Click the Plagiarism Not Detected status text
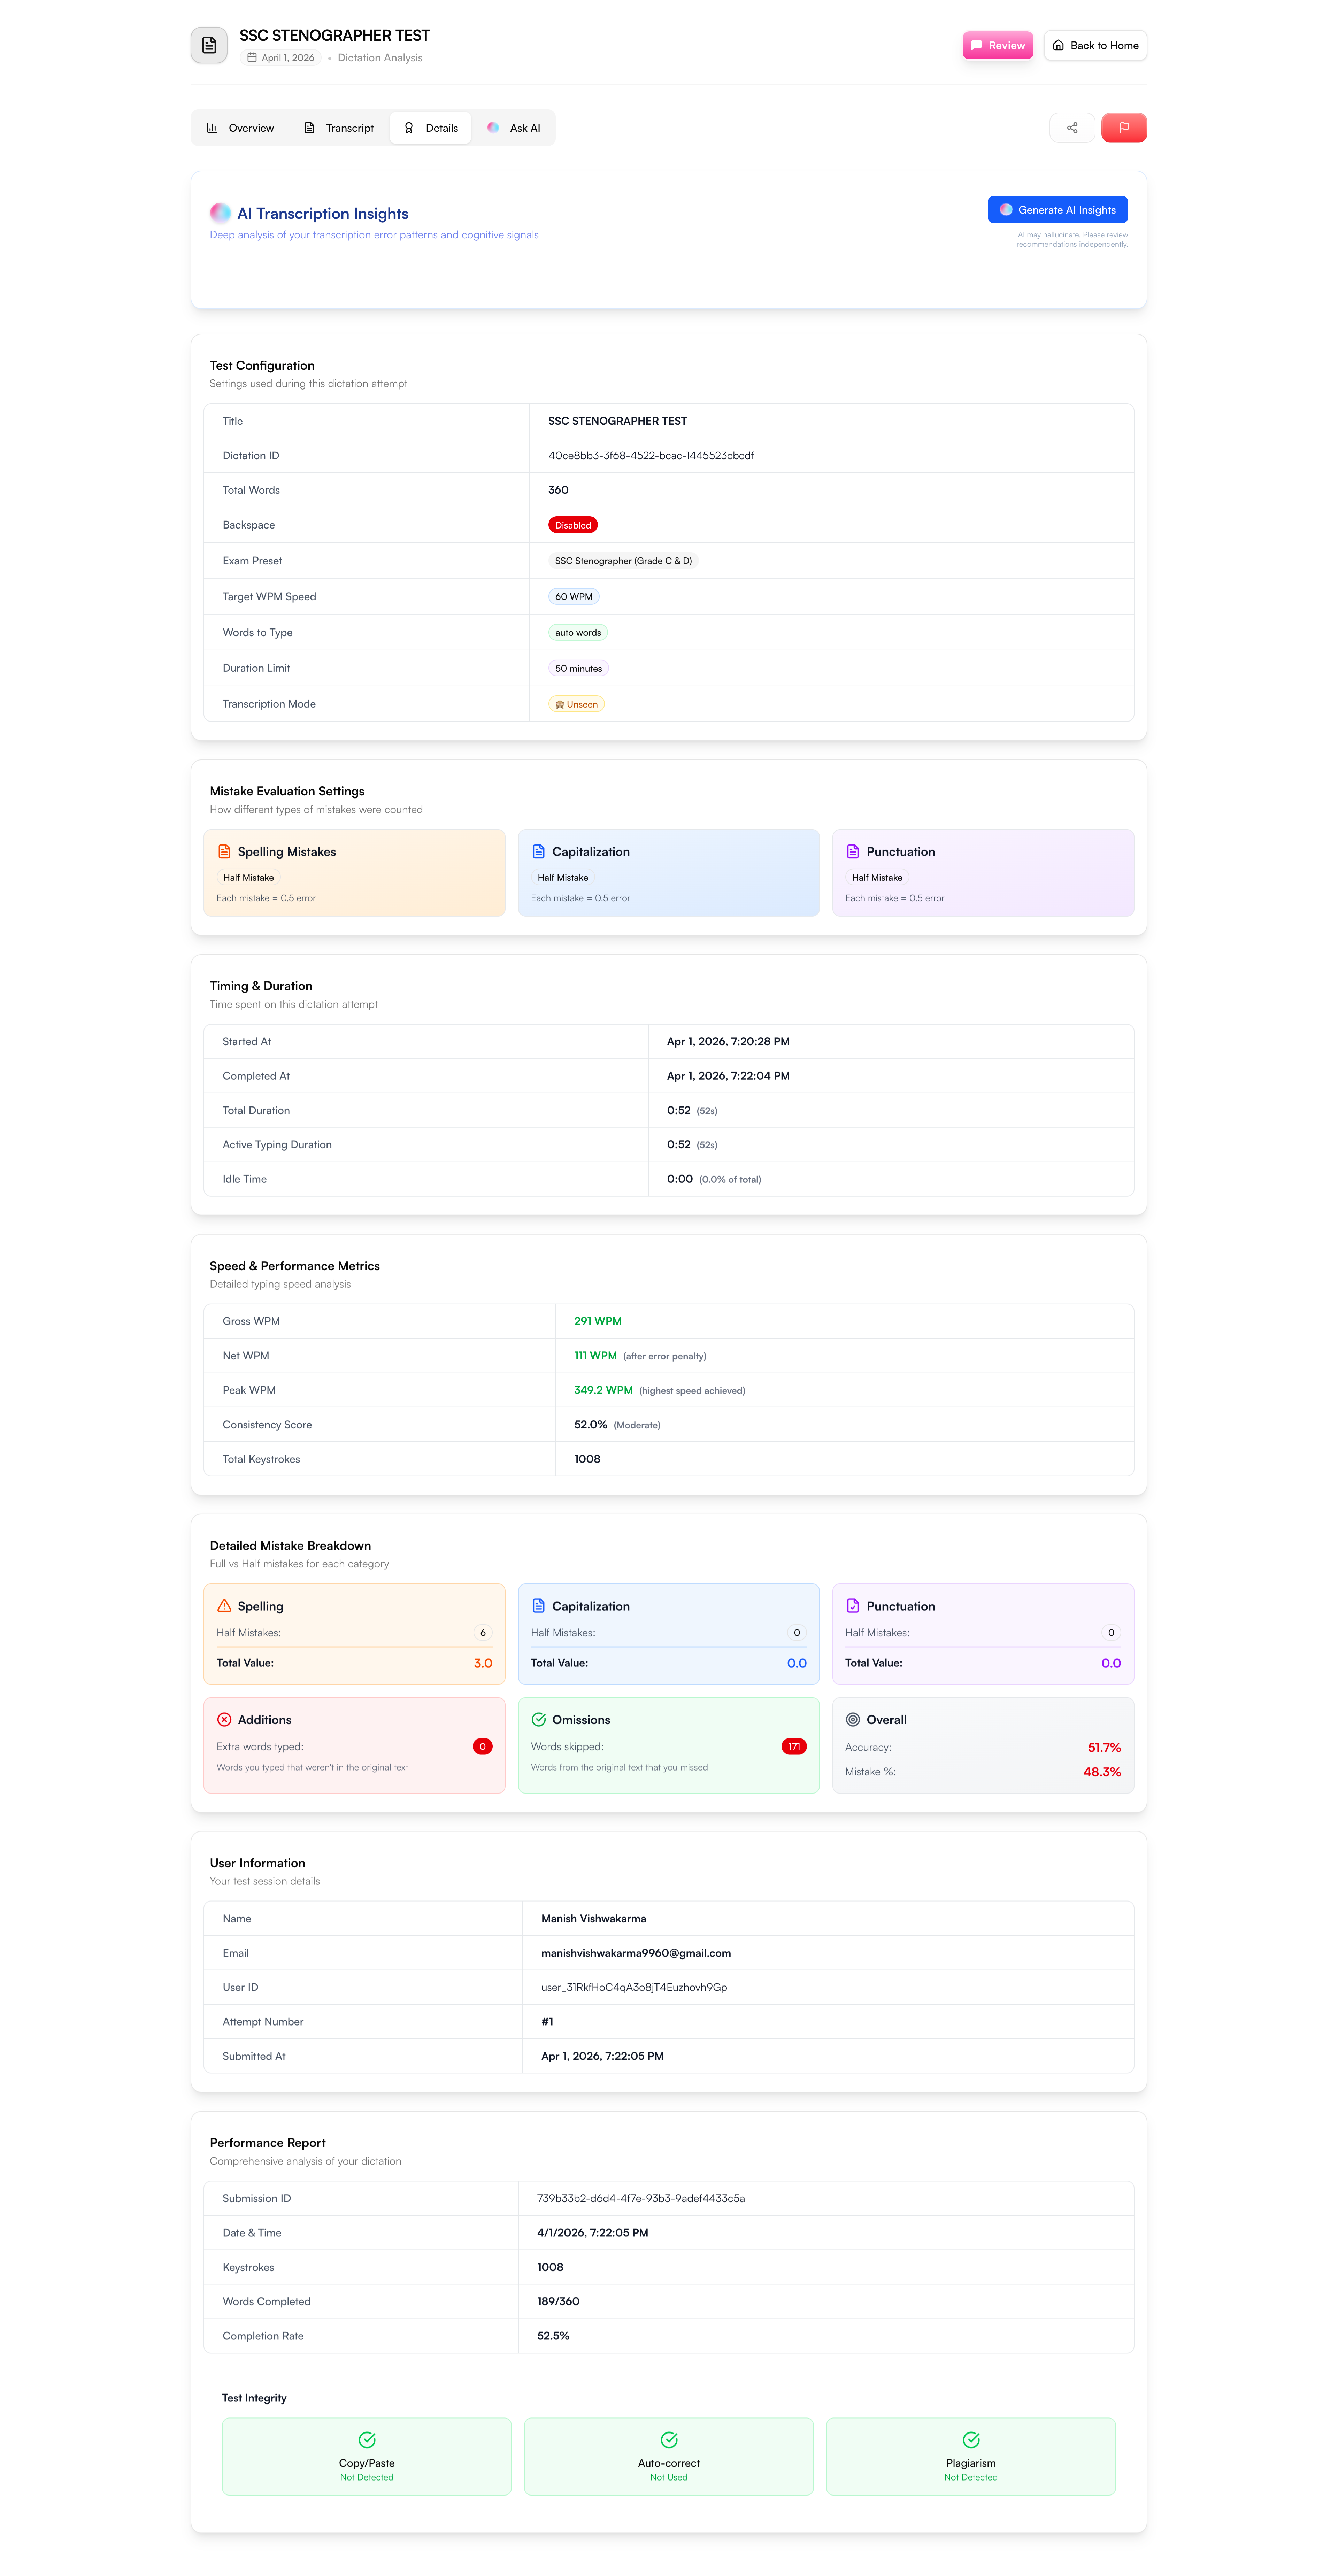Screen dimensions: 1338x2576 coord(971,2478)
